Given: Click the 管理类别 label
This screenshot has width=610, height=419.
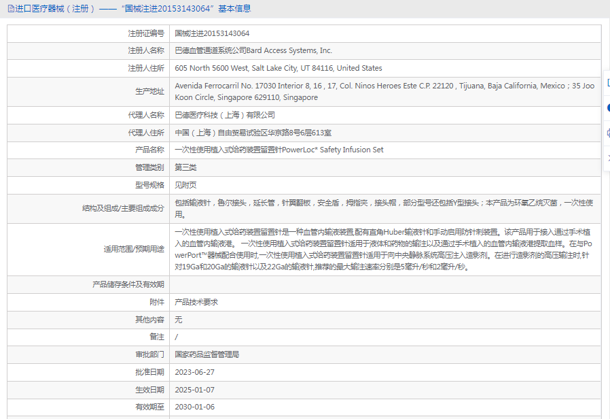Looking at the screenshot, I should coord(149,167).
